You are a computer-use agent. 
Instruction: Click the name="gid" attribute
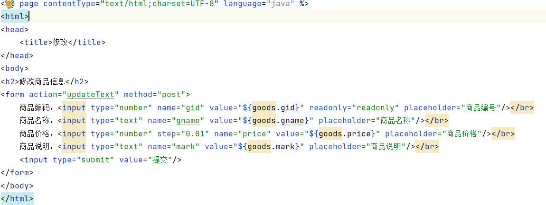click(181, 108)
